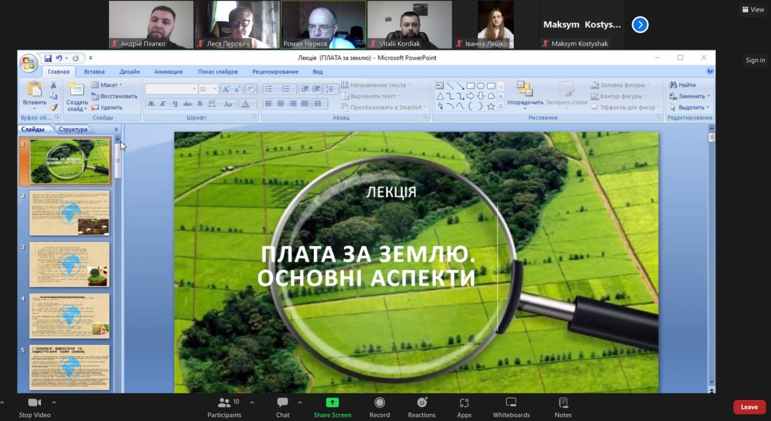Expand the arrow next to Participants
The height and width of the screenshot is (421, 771).
[252, 402]
